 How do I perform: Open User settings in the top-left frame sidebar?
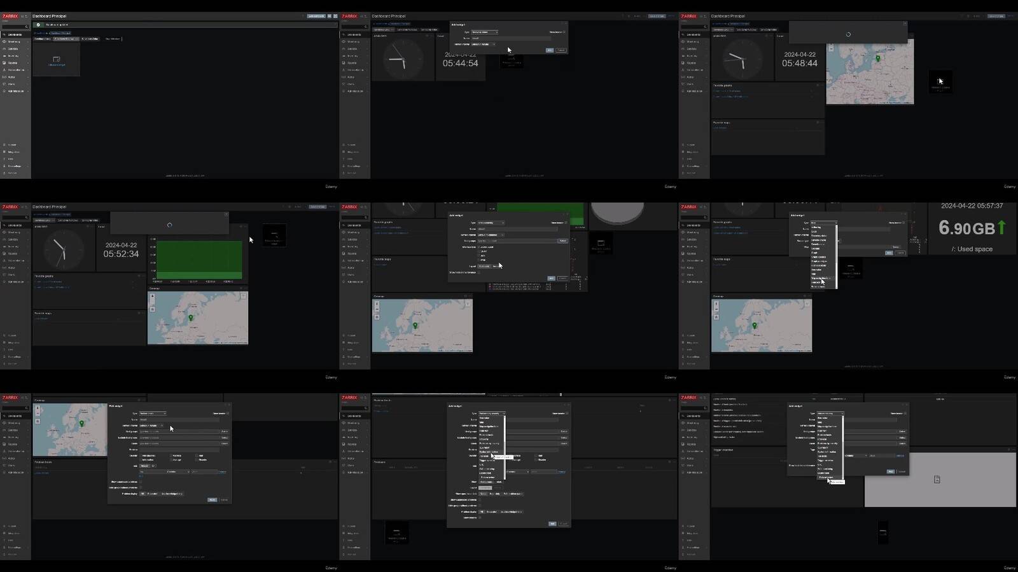[15, 166]
